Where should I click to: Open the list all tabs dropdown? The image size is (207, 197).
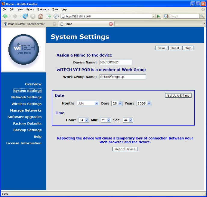(204, 24)
